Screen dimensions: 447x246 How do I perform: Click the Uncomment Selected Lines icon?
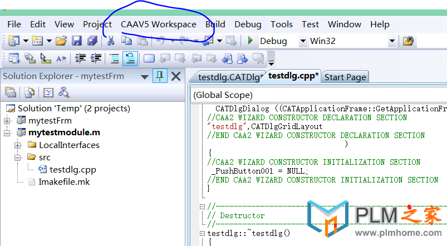(130, 59)
